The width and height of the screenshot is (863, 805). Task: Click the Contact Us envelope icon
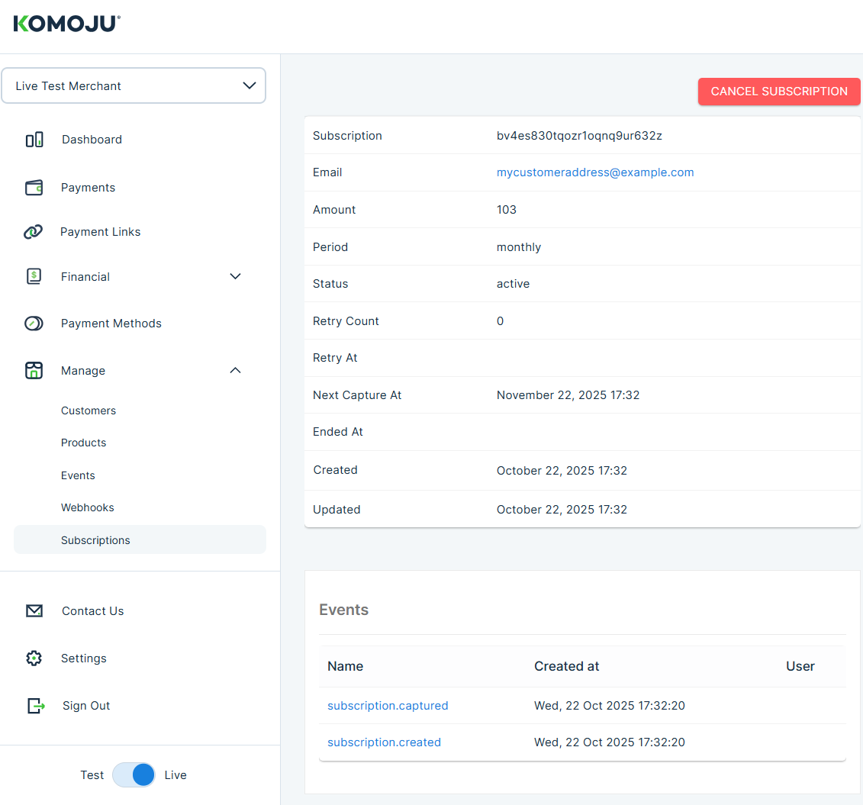pos(34,610)
